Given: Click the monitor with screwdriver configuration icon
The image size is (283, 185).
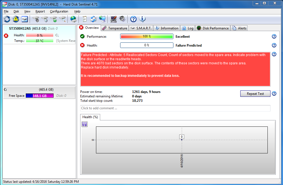Looking at the screenshot, I should pos(113,19).
